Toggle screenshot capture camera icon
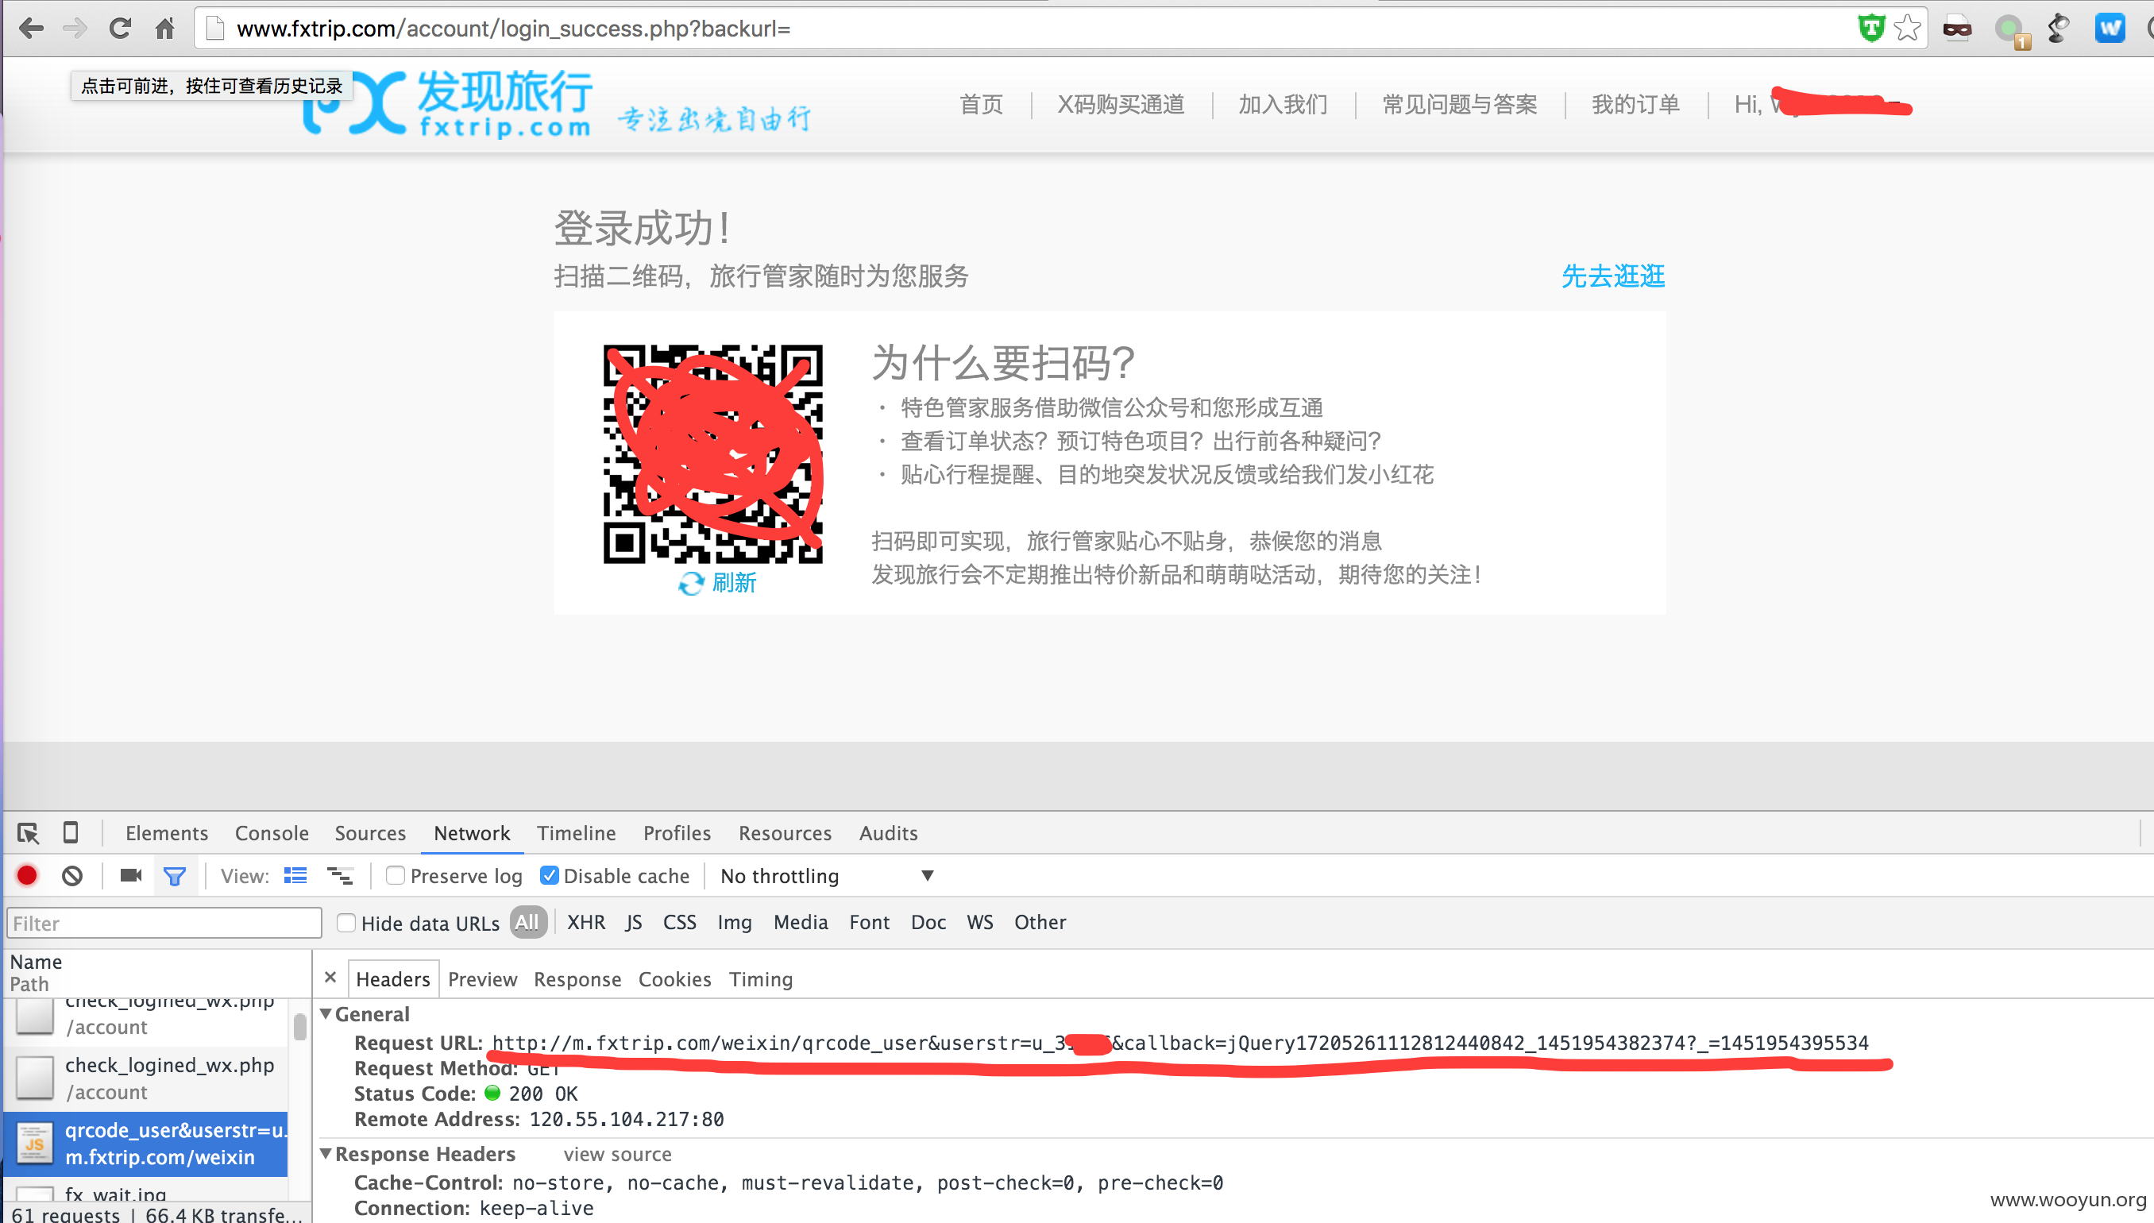 [x=131, y=876]
